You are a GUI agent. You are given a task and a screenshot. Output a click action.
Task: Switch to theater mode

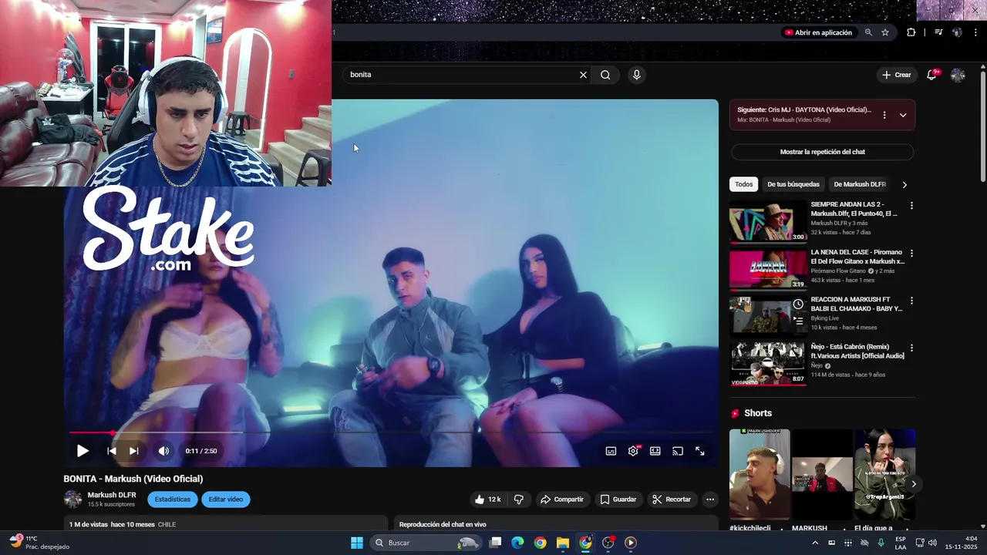[x=655, y=451]
